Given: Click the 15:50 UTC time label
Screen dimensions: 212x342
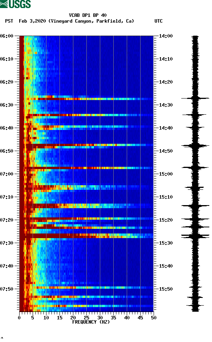Looking at the screenshot, I should click(166, 289).
